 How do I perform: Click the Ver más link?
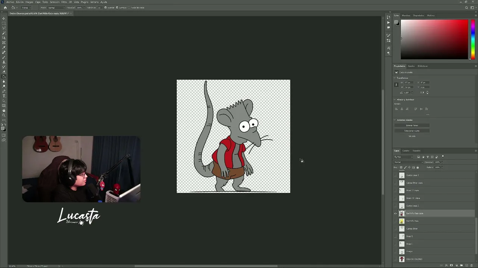(412, 136)
